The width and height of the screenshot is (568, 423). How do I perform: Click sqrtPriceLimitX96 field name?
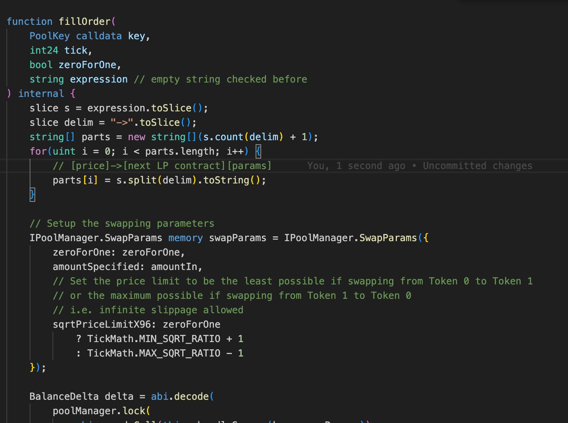[x=102, y=324]
